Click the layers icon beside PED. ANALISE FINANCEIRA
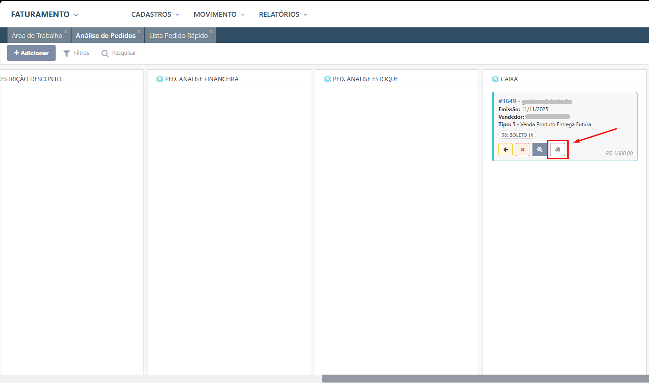This screenshot has height=383, width=649. point(159,79)
